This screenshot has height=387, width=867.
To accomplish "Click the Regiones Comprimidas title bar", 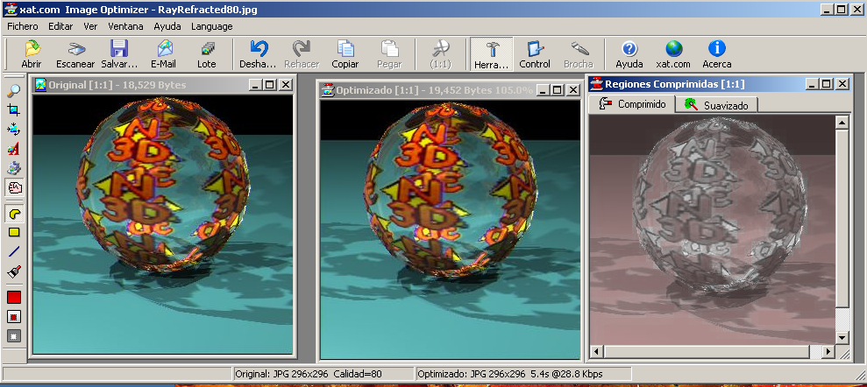I will click(720, 84).
